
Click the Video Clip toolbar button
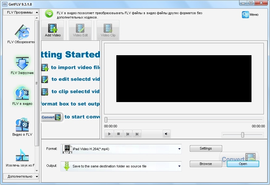click(x=108, y=30)
